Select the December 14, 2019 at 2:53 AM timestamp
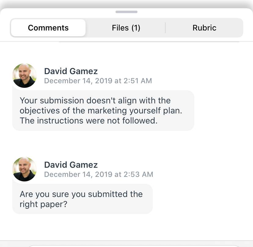Viewport: 253px width, 247px height. [x=99, y=174]
